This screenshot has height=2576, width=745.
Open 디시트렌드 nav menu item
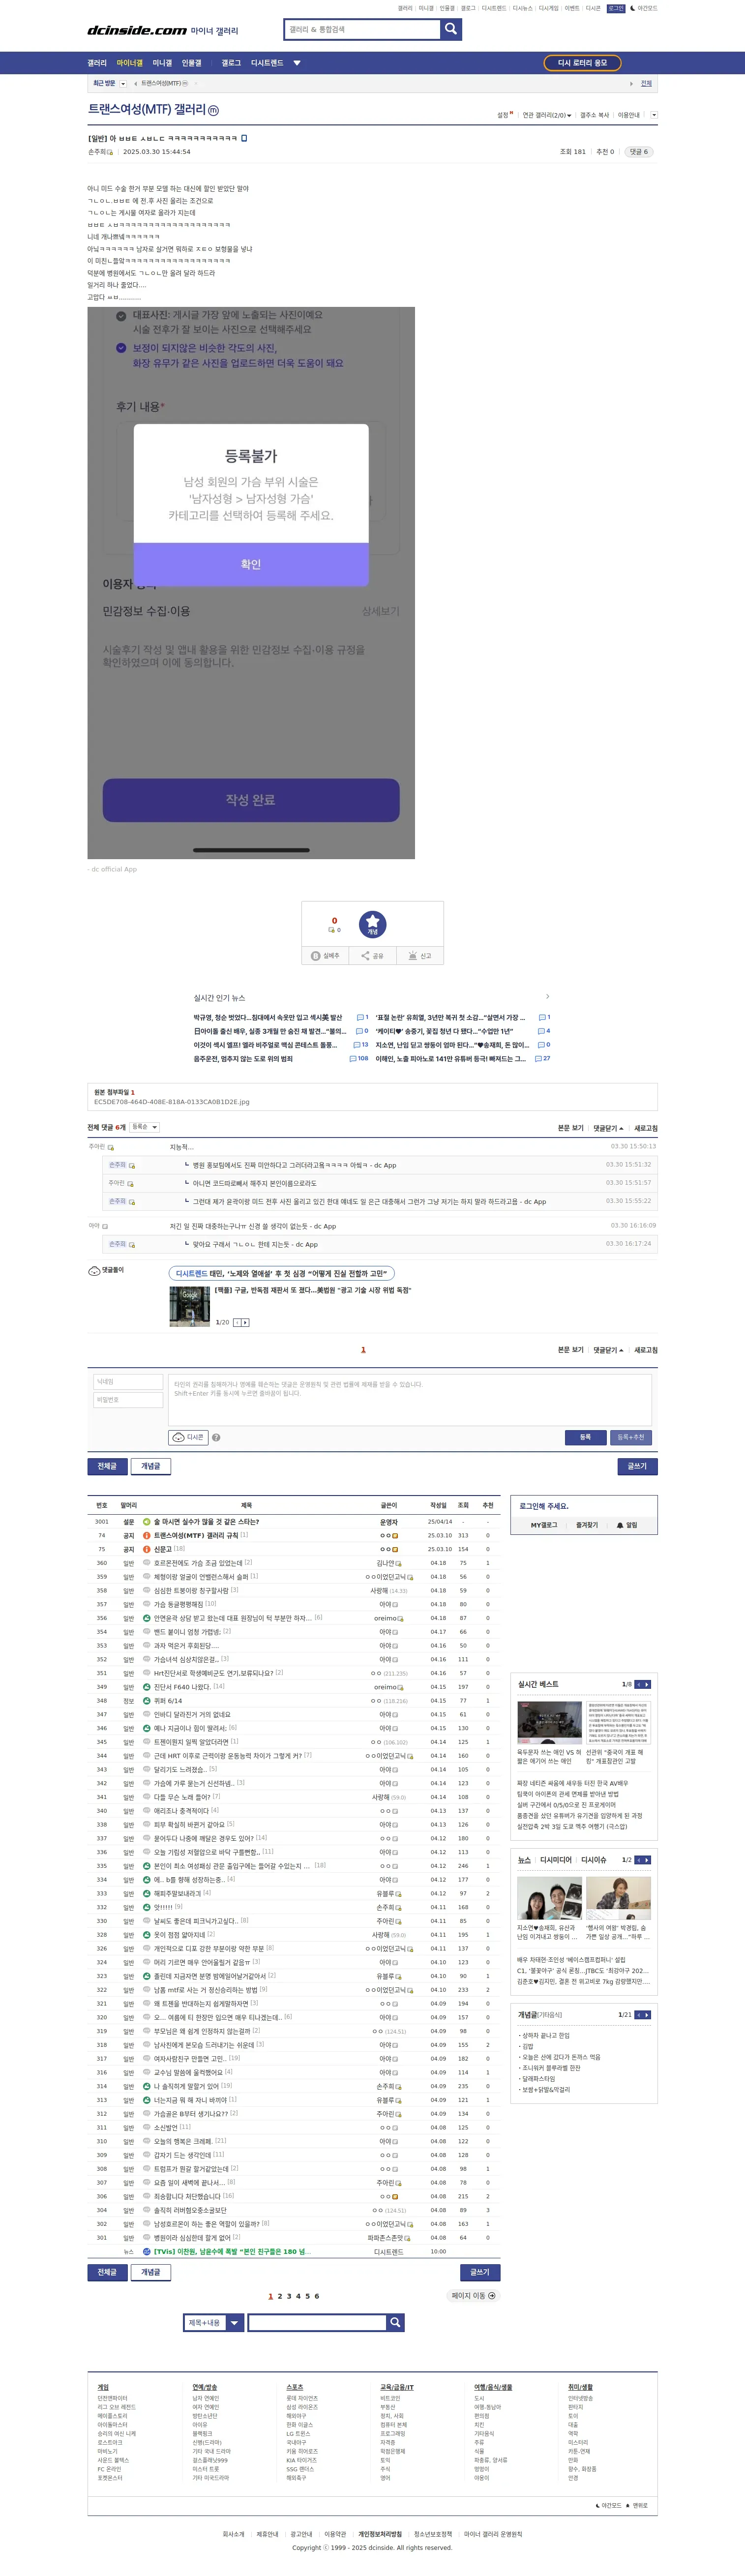[267, 63]
